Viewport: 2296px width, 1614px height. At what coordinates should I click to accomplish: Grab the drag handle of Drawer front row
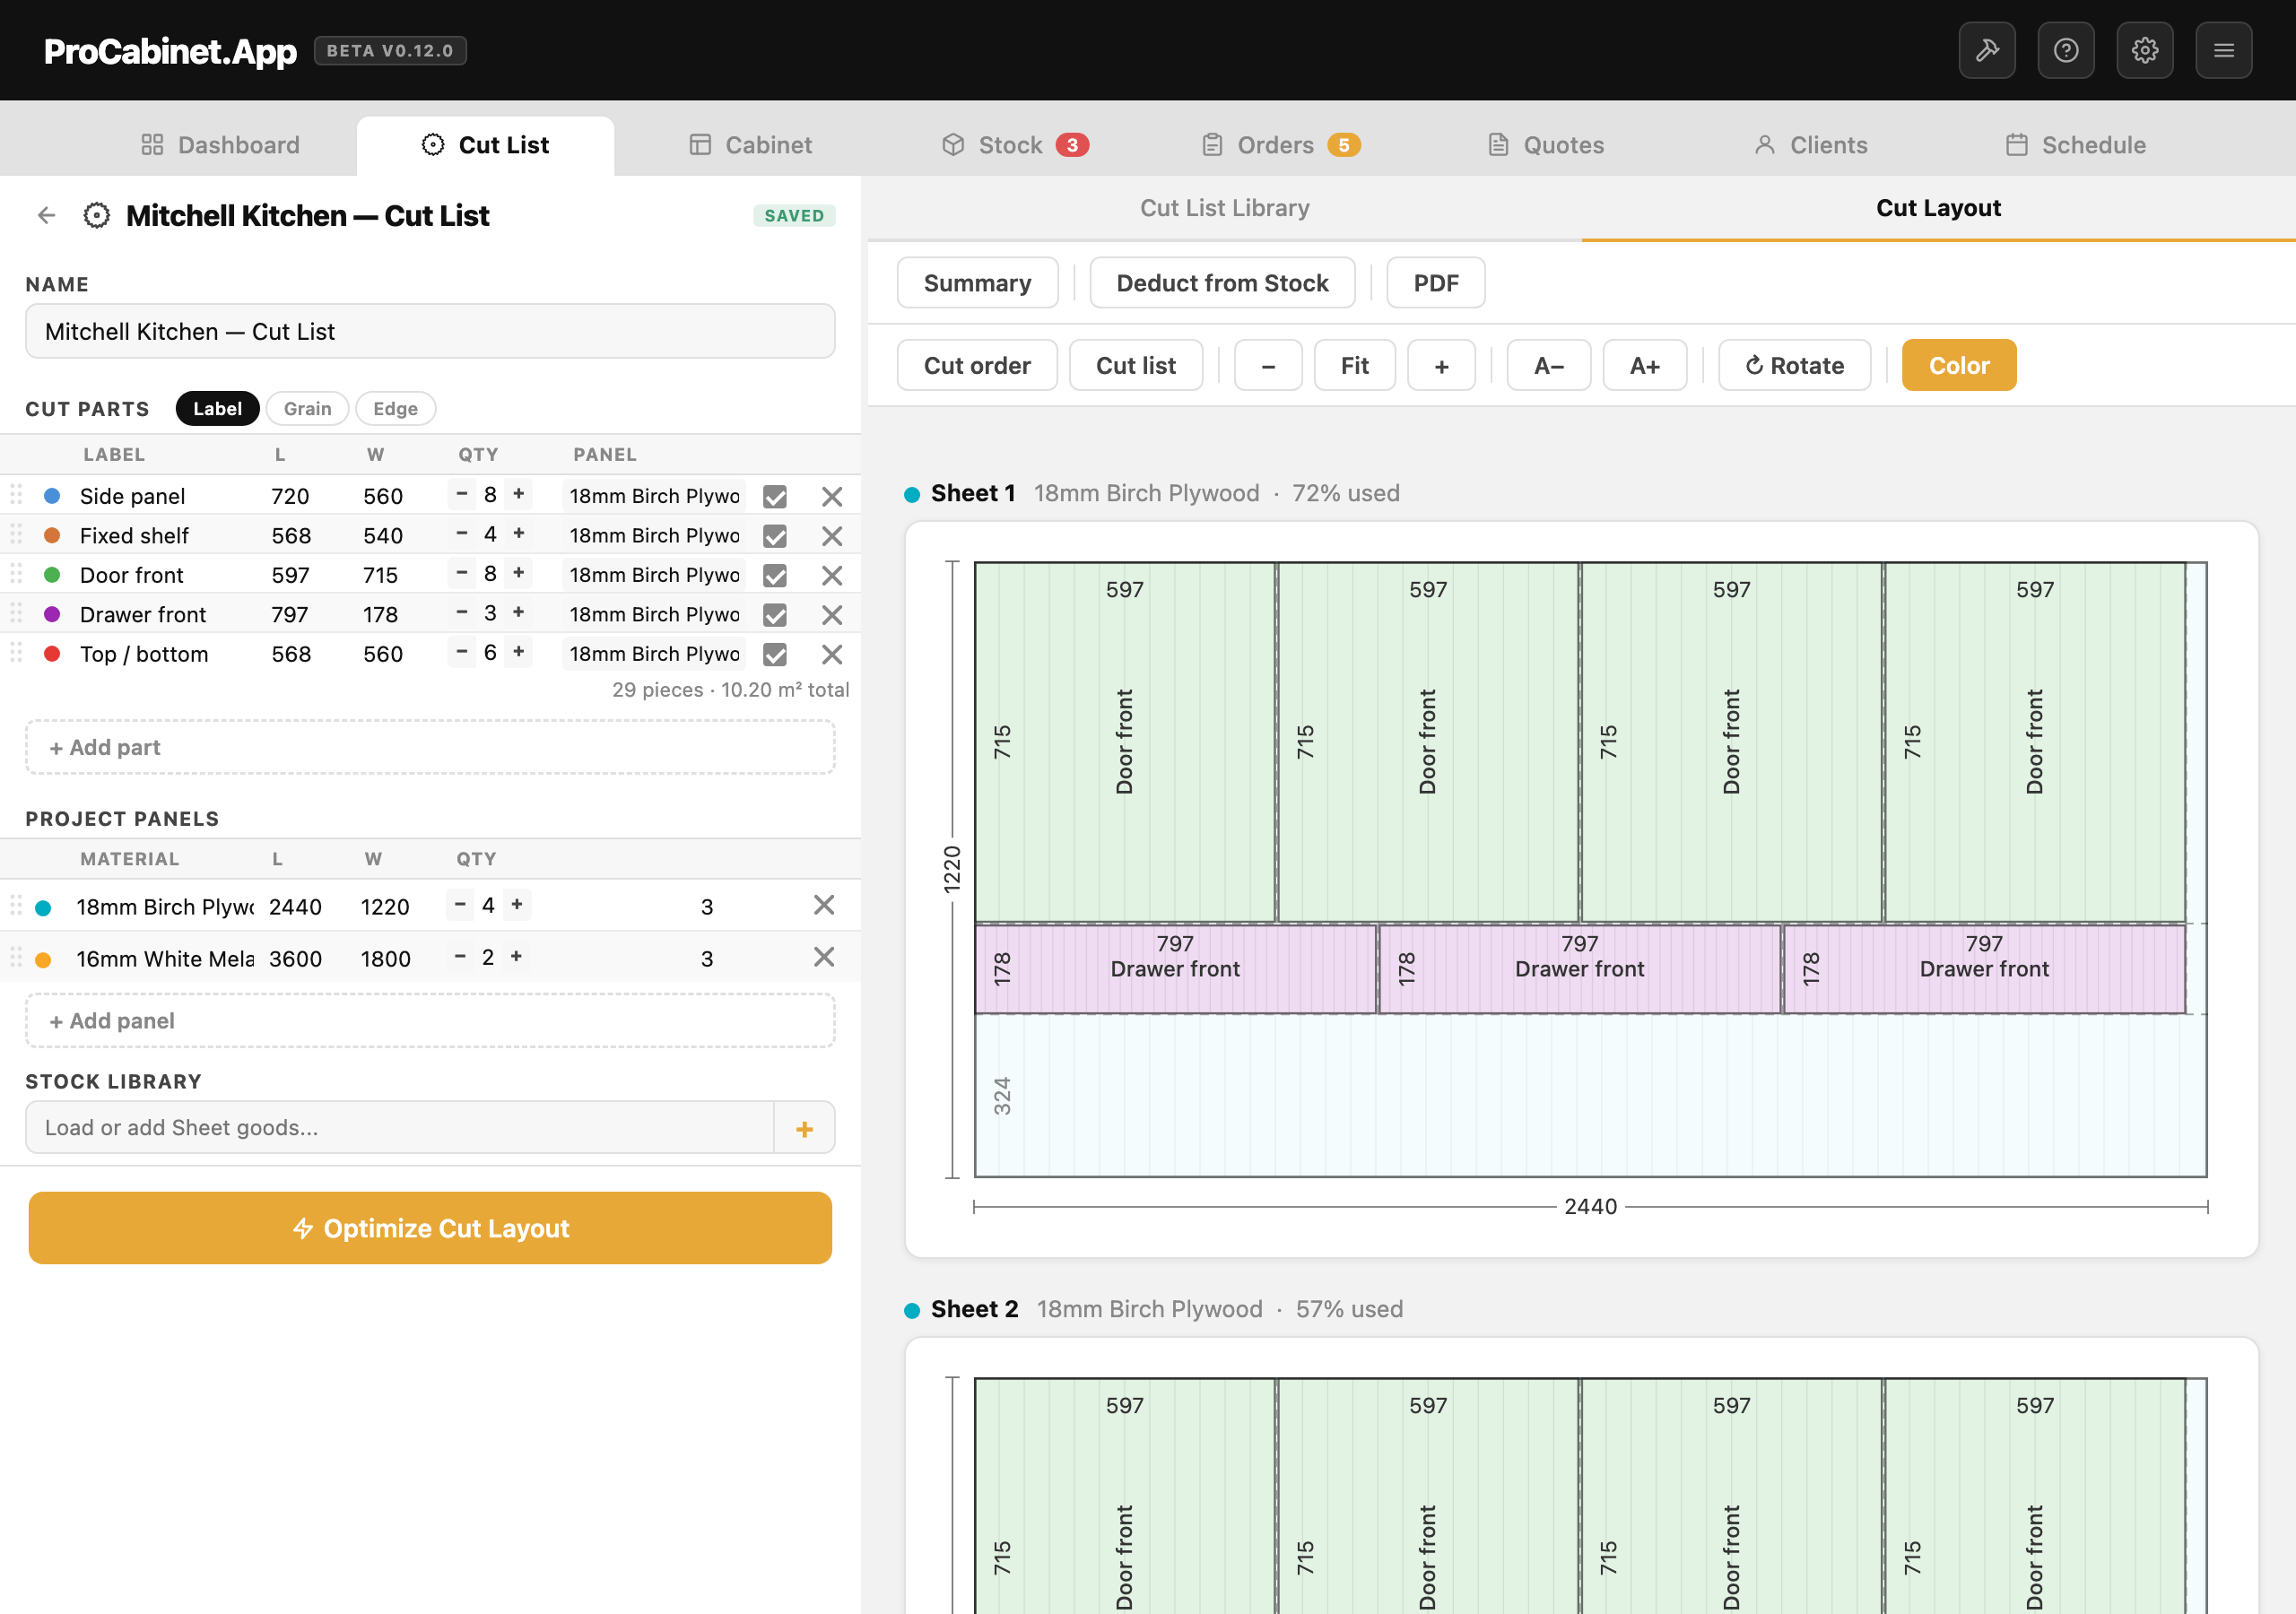pyautogui.click(x=16, y=613)
